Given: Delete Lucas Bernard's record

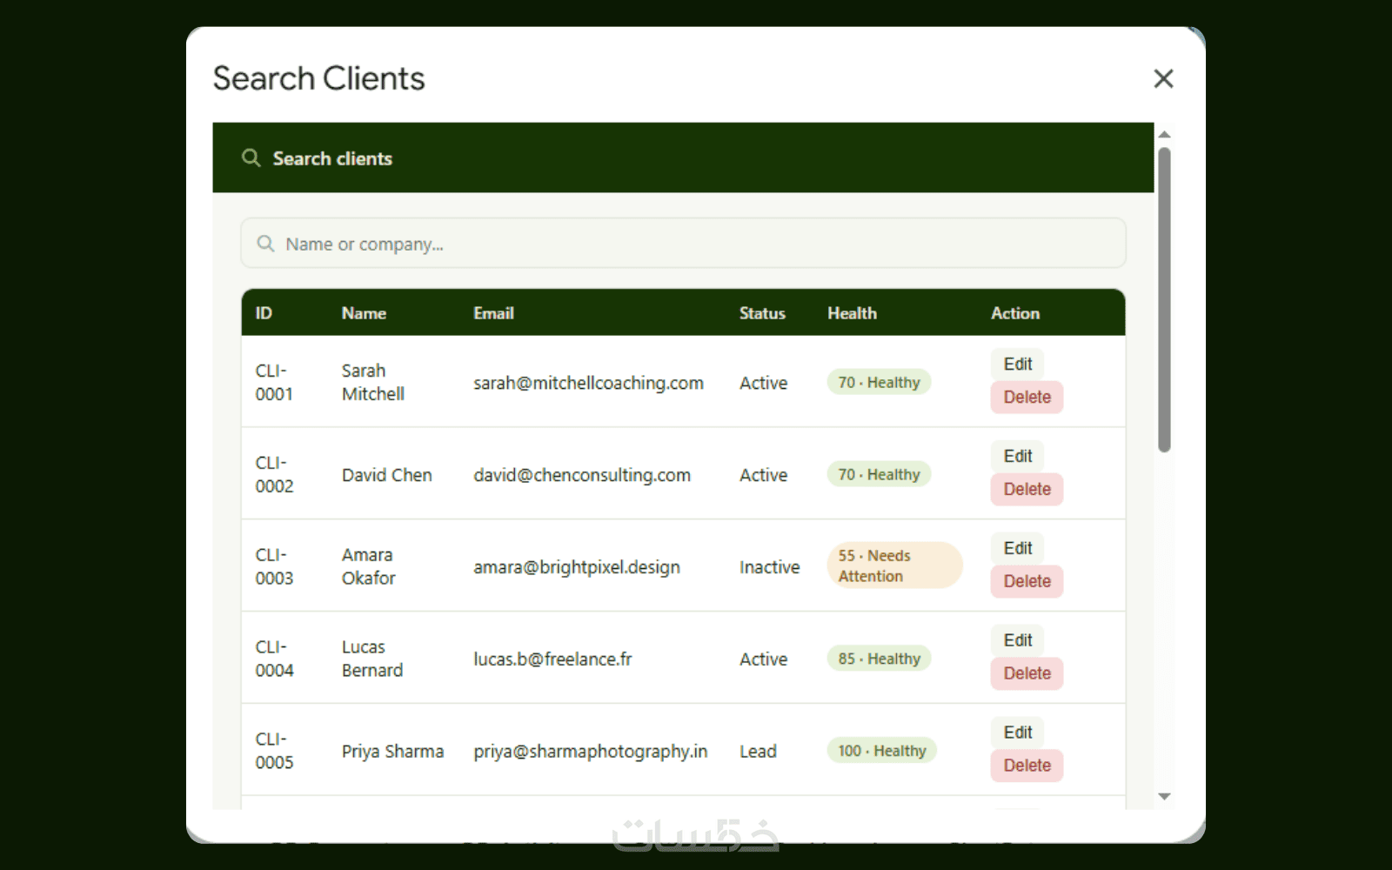Looking at the screenshot, I should pos(1027,673).
